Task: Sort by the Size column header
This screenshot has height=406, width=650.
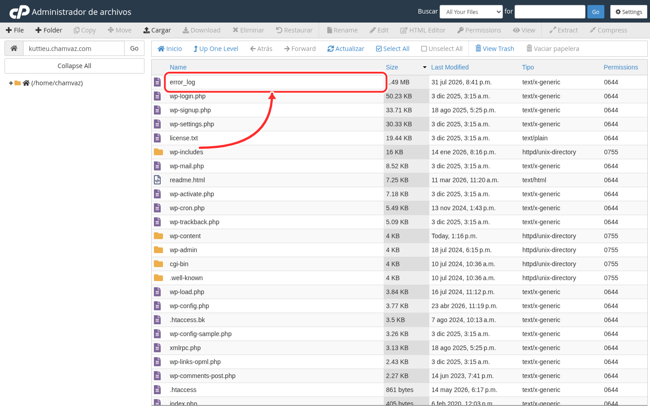Action: [392, 67]
